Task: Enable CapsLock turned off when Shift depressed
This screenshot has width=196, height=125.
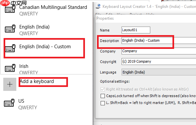Action: (x=103, y=96)
